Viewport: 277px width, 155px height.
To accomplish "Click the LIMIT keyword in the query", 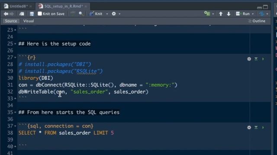I will pyautogui.click(x=100, y=133).
